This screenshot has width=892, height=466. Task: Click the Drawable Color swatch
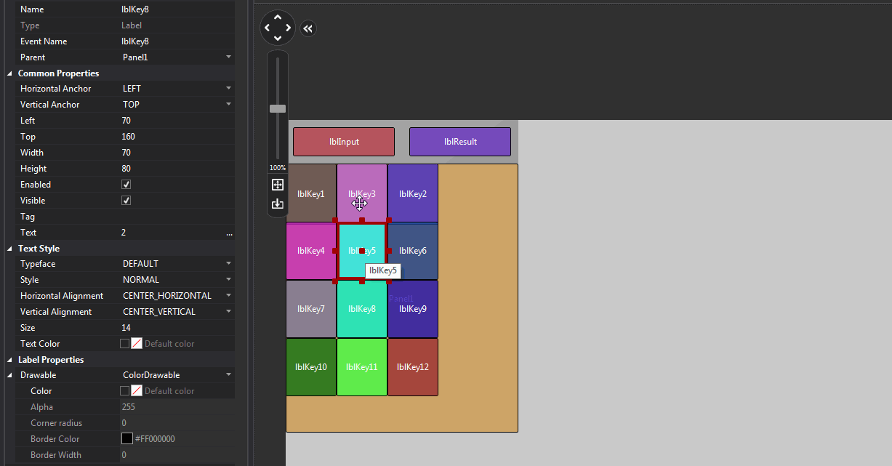(137, 391)
